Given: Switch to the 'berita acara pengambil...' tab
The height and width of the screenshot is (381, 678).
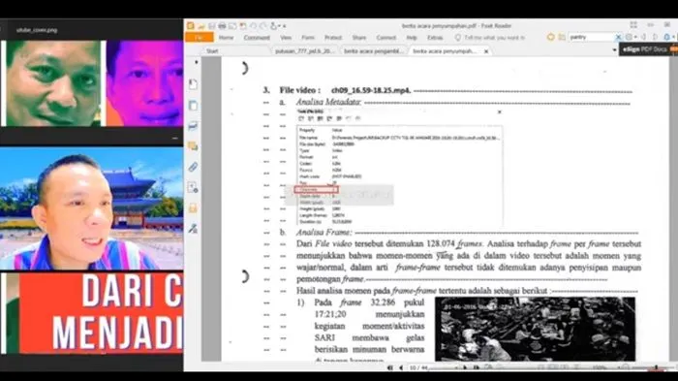Looking at the screenshot, I should 374,51.
